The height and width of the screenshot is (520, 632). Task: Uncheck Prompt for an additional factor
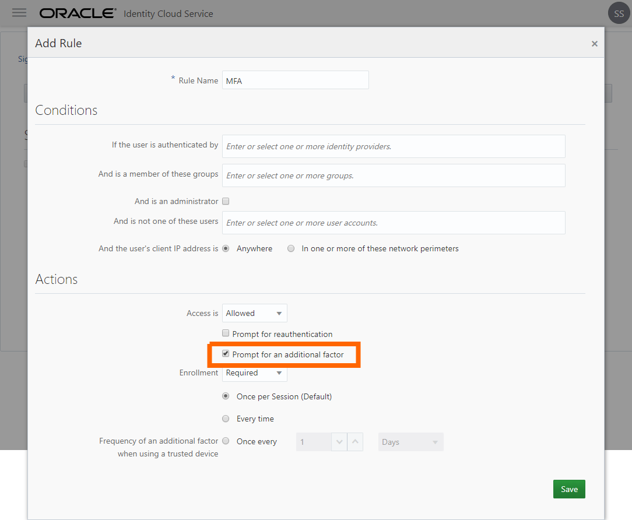(x=226, y=354)
